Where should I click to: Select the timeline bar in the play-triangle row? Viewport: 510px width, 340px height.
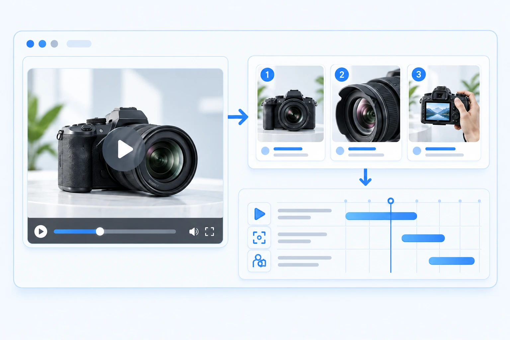click(381, 216)
